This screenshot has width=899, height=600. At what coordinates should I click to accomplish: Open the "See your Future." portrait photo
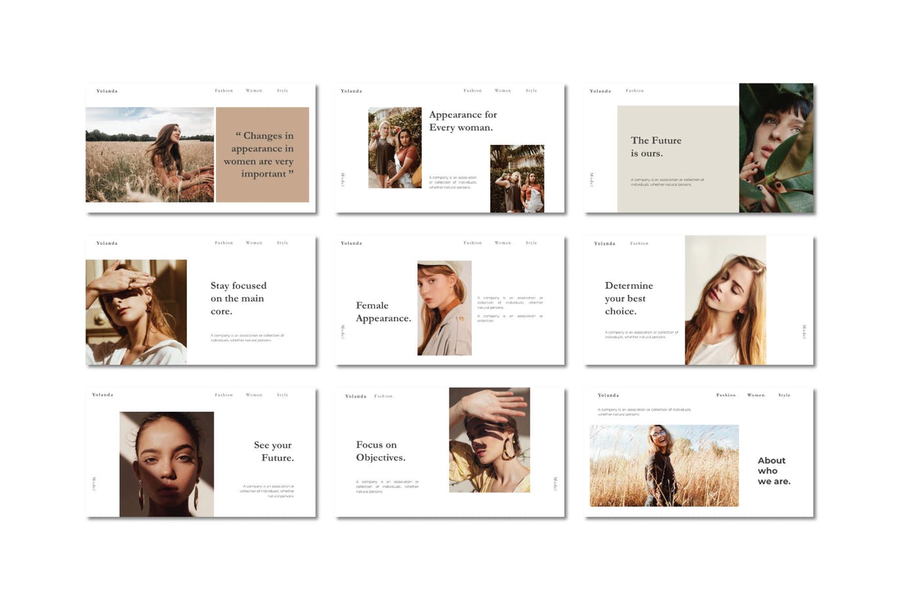tap(167, 463)
